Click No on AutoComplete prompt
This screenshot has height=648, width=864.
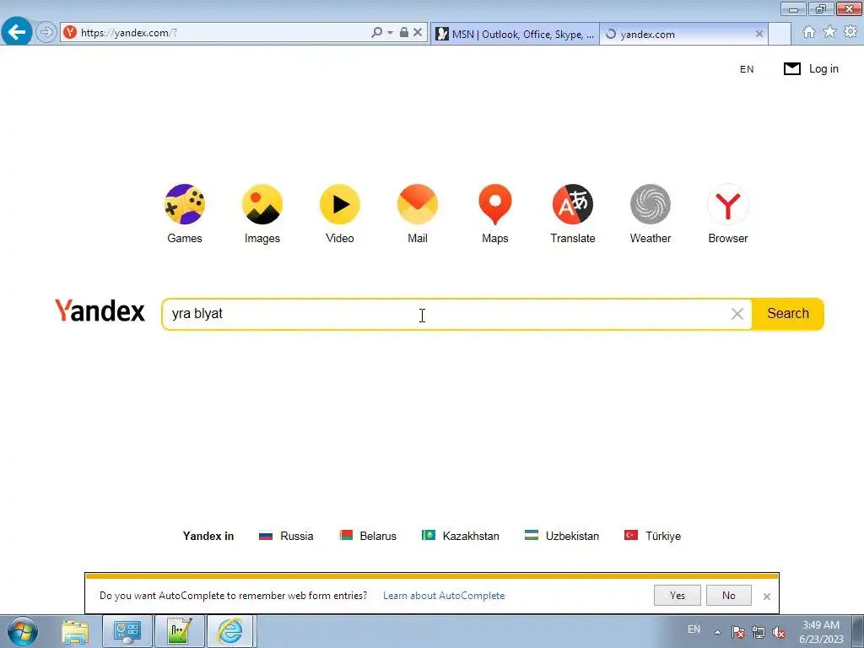(x=728, y=596)
